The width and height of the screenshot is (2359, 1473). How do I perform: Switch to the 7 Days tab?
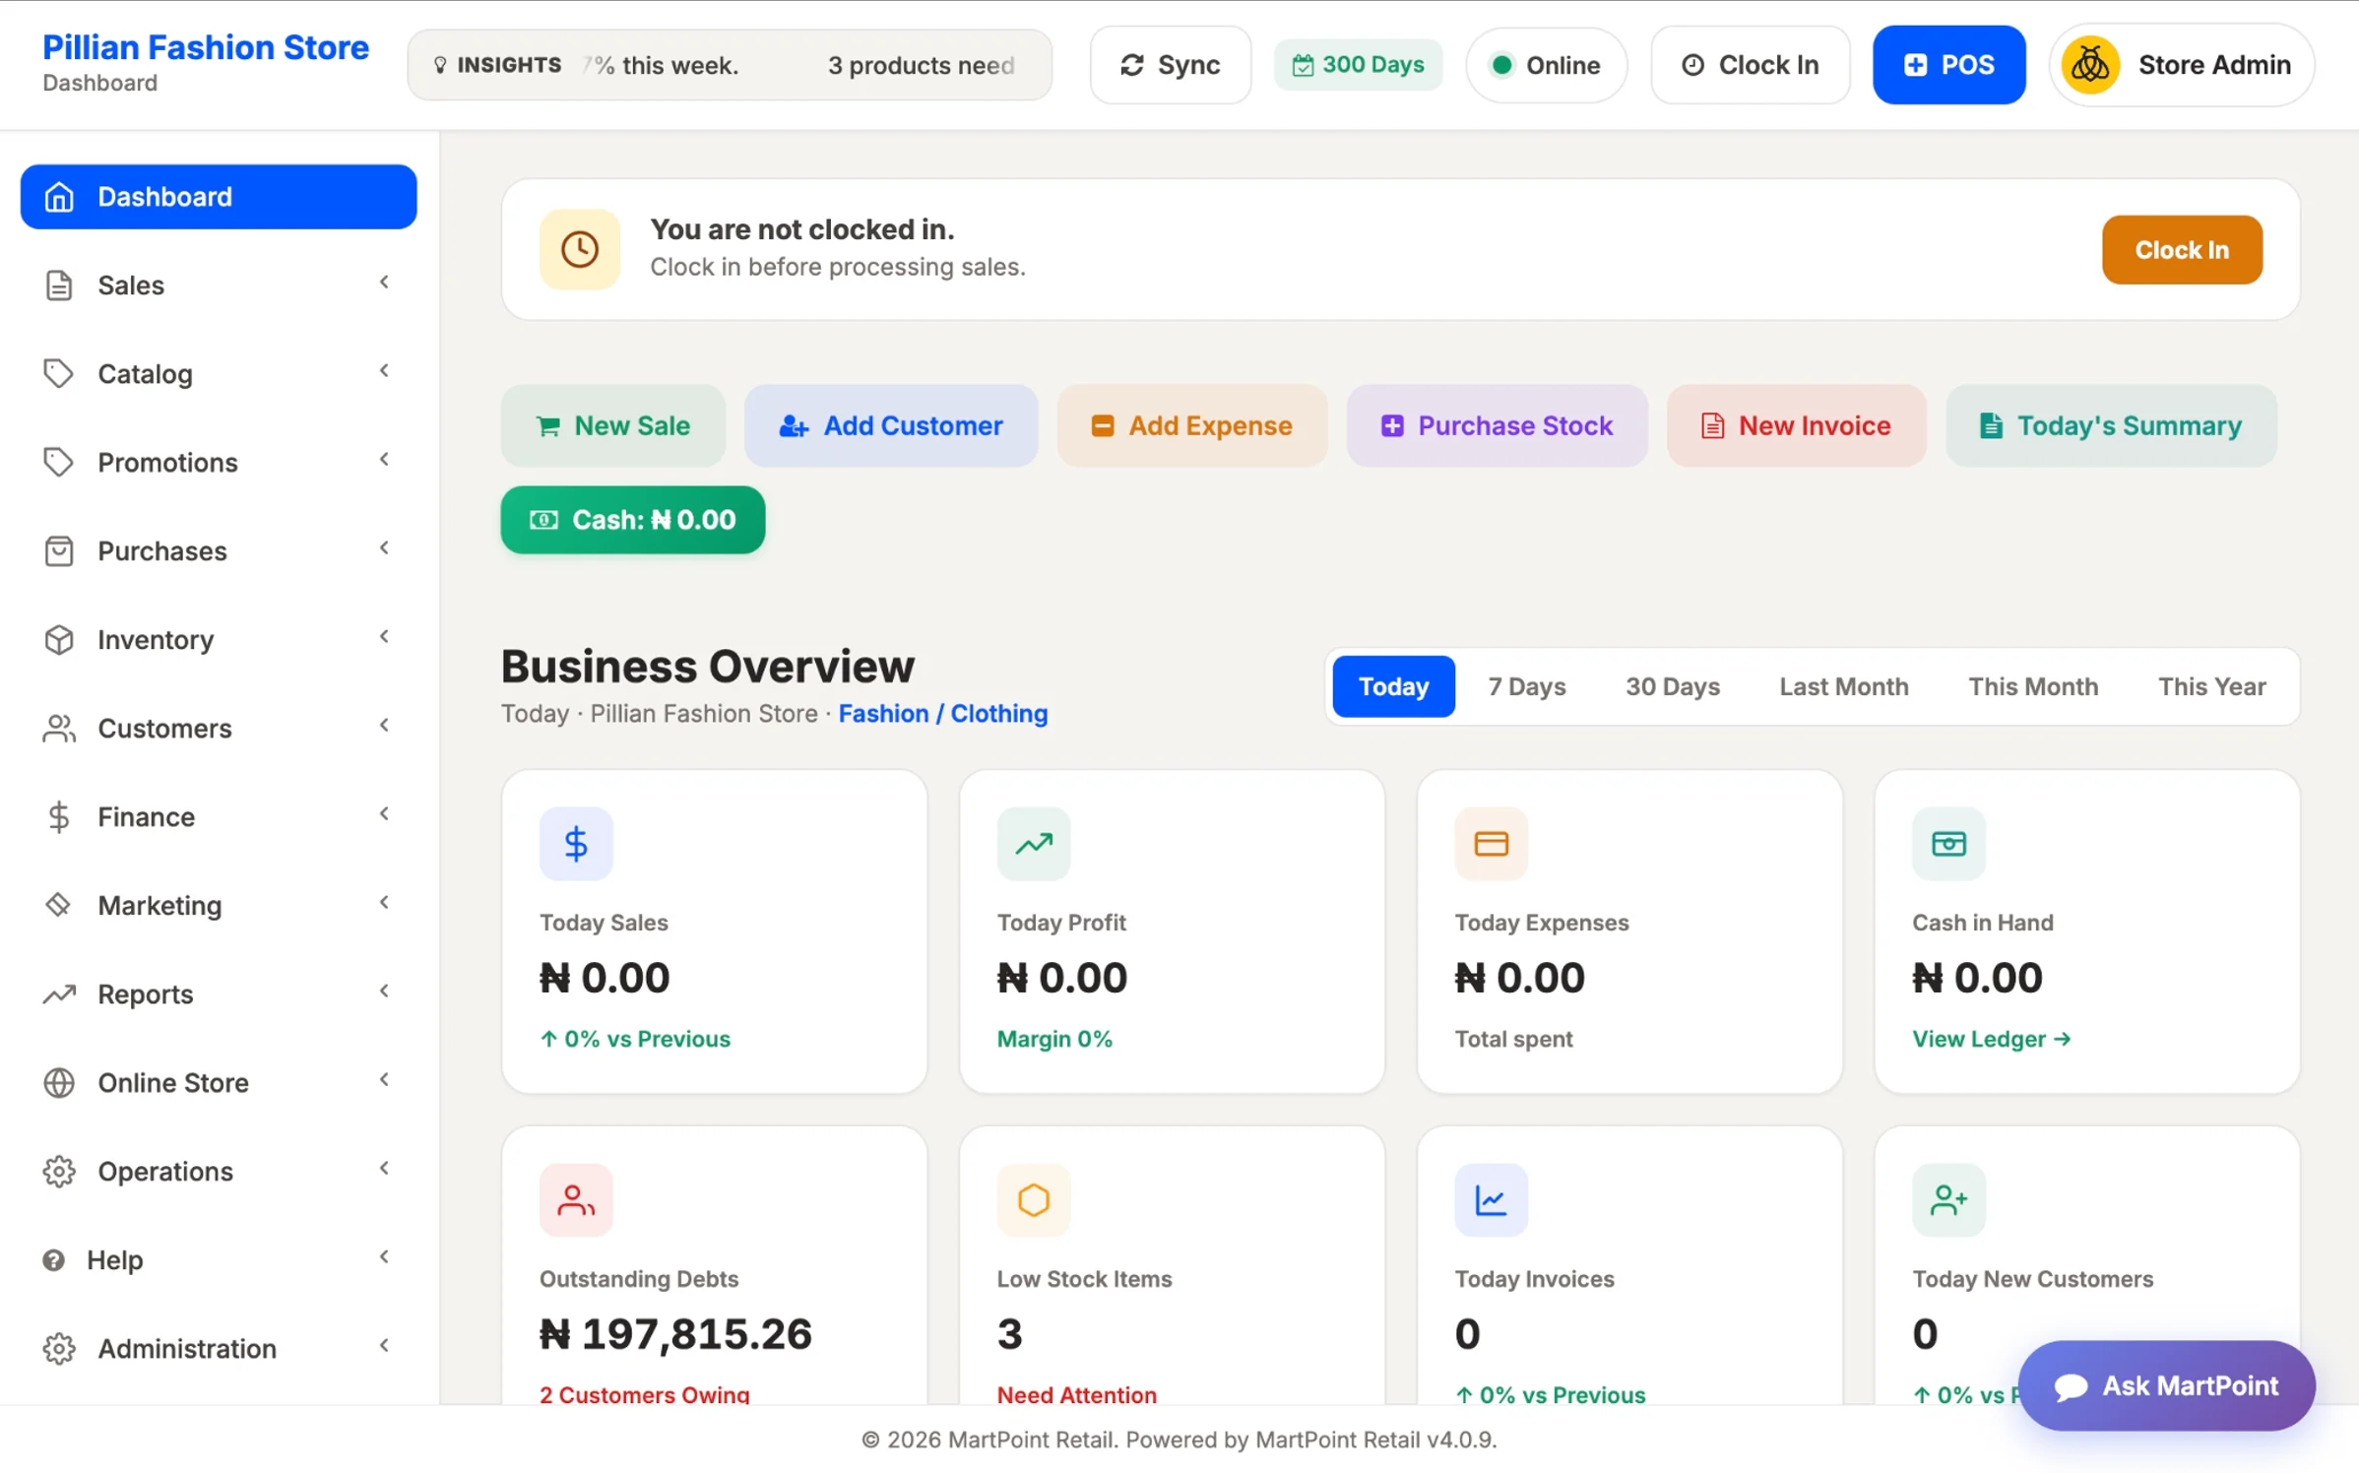click(1527, 686)
